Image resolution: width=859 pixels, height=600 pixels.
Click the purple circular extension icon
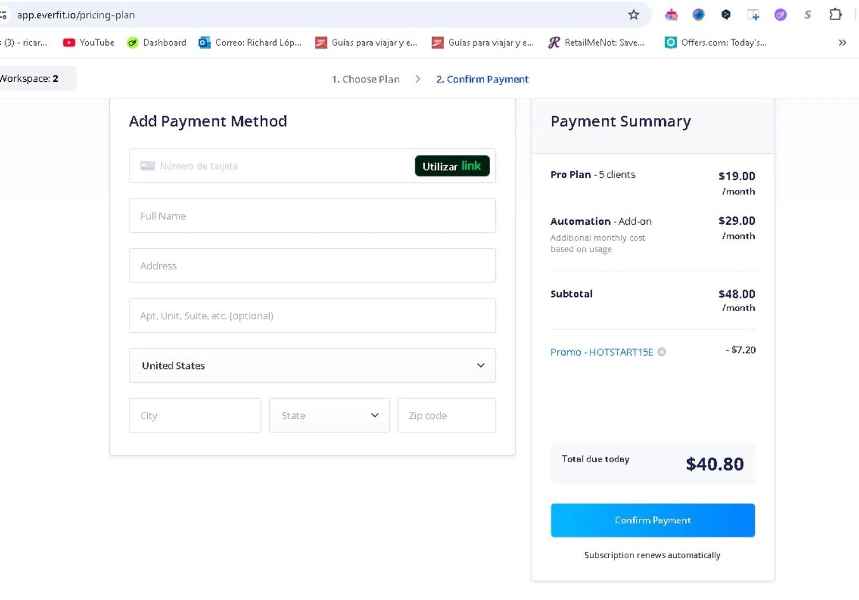781,15
